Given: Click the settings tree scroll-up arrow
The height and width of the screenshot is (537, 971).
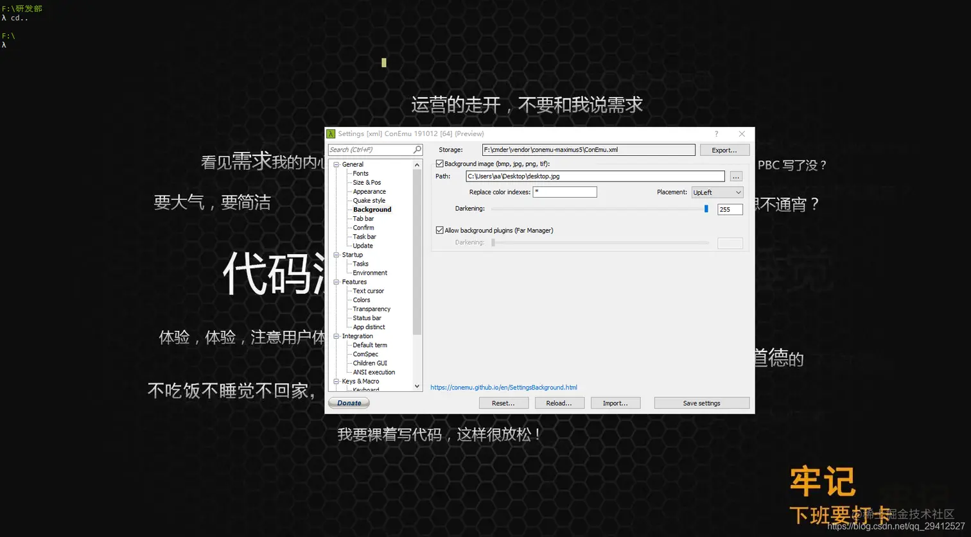Looking at the screenshot, I should click(417, 164).
